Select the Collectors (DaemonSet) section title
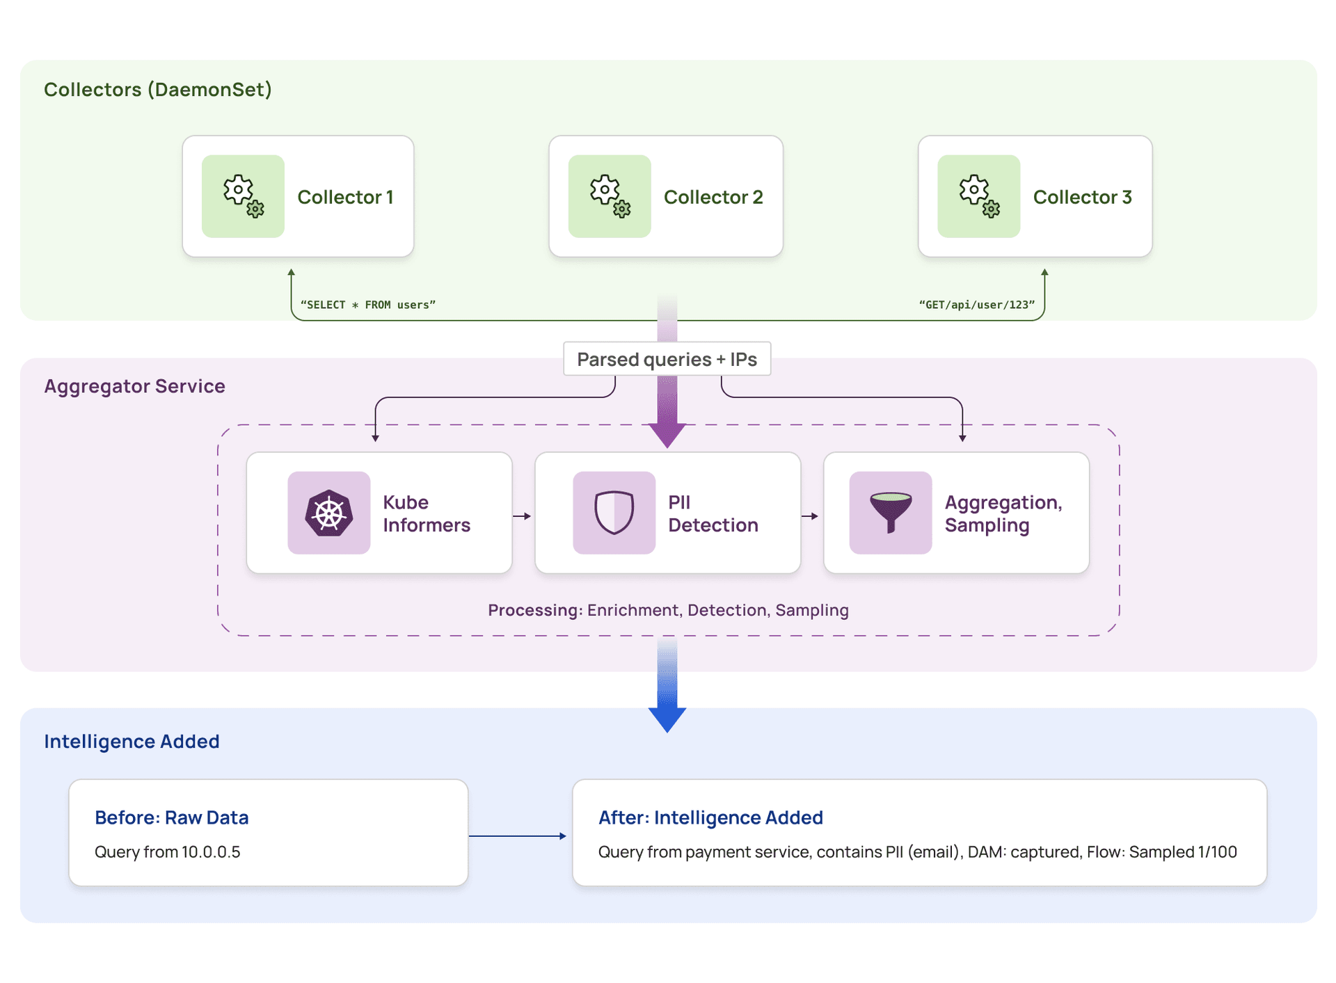 [x=158, y=90]
